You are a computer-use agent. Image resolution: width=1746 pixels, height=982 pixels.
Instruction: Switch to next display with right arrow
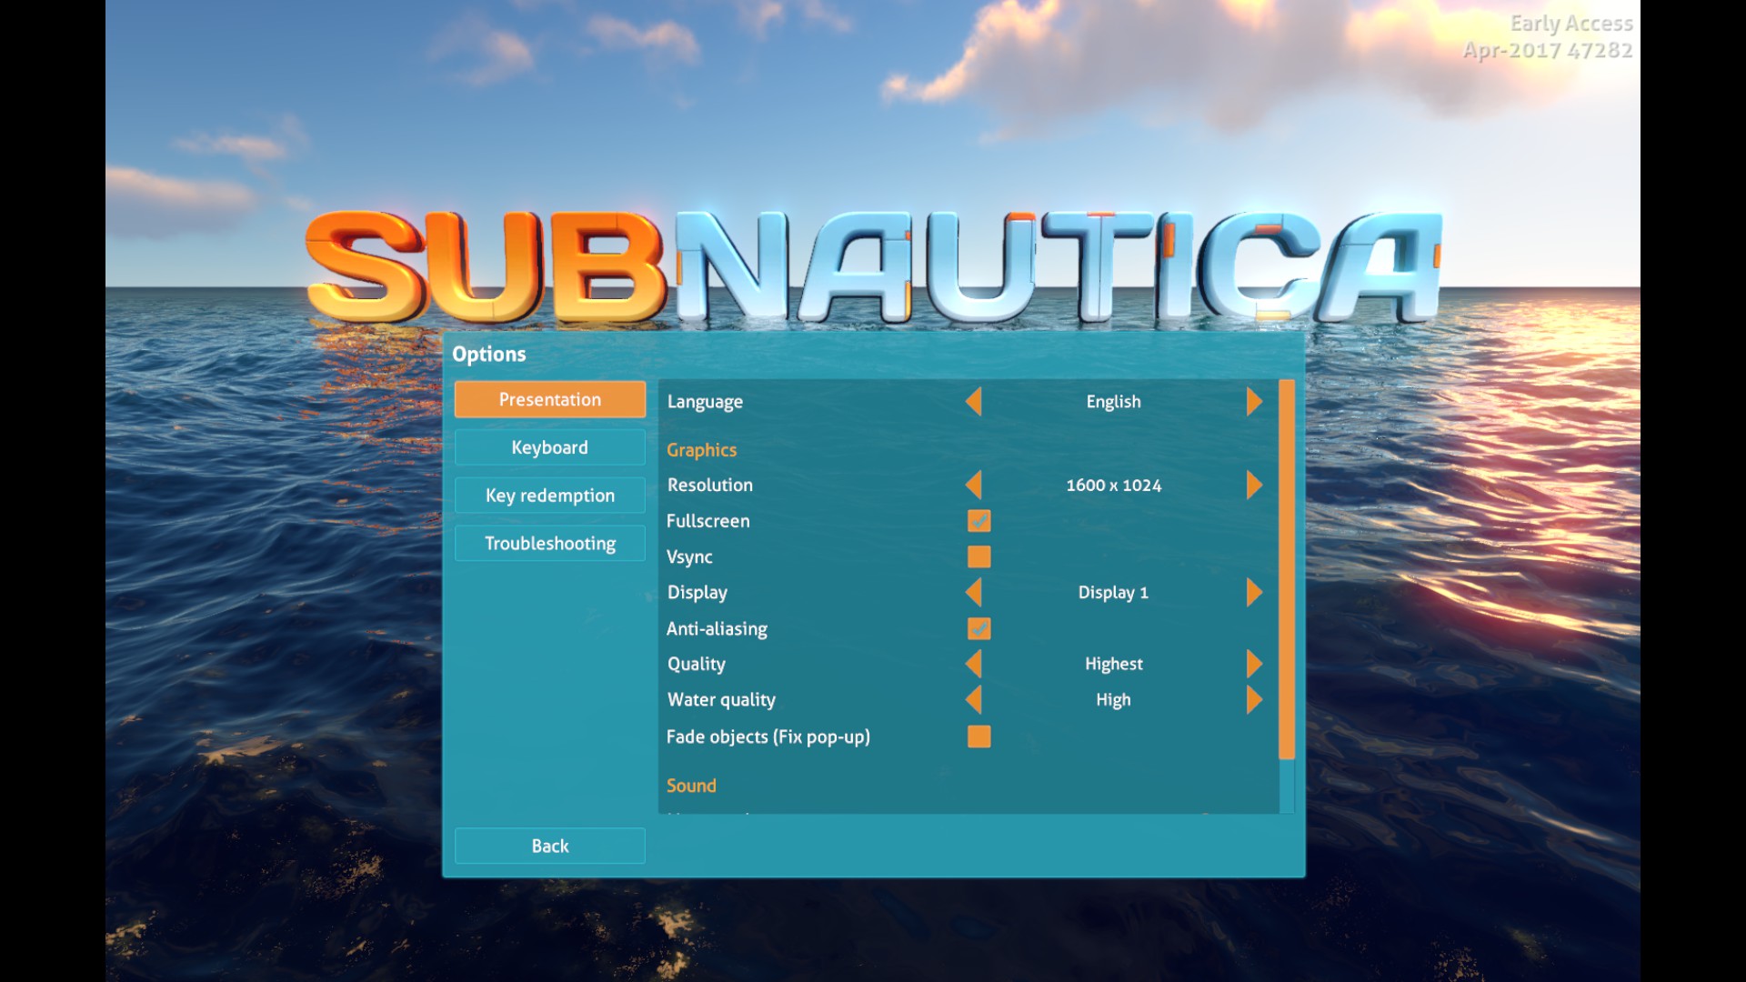(x=1254, y=592)
